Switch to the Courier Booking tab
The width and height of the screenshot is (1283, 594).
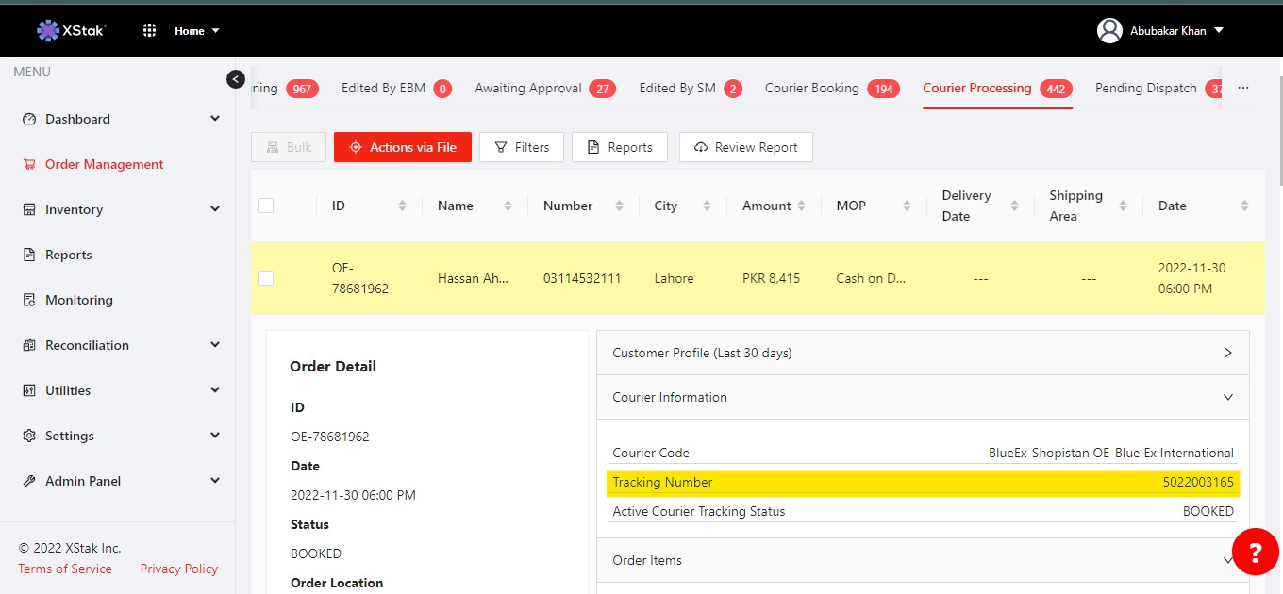pos(812,88)
